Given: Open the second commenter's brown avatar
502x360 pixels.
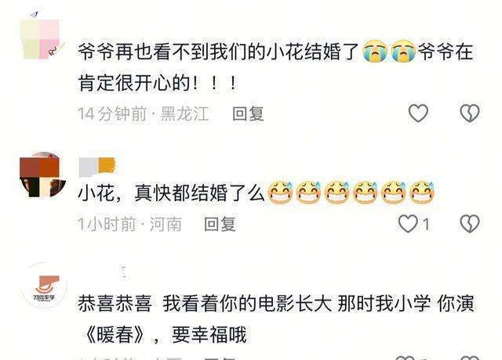Looking at the screenshot, I should pos(42,175).
